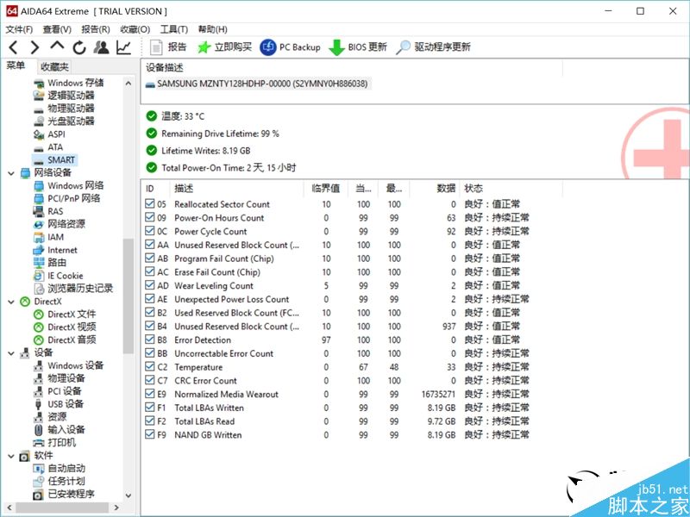Screen dimensions: 690x517
Task: Click the 立即购买 buy now button
Action: 224,47
